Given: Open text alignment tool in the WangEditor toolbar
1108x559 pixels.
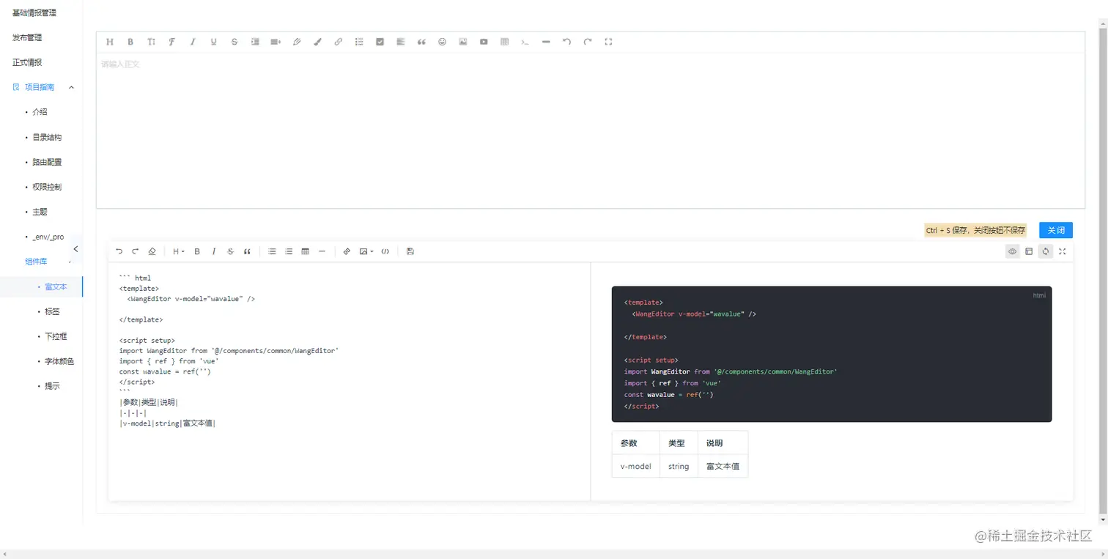Looking at the screenshot, I should (x=400, y=42).
